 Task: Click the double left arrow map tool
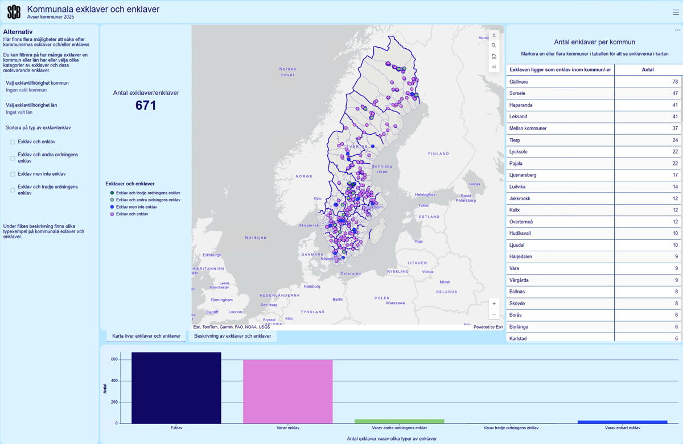coord(494,67)
